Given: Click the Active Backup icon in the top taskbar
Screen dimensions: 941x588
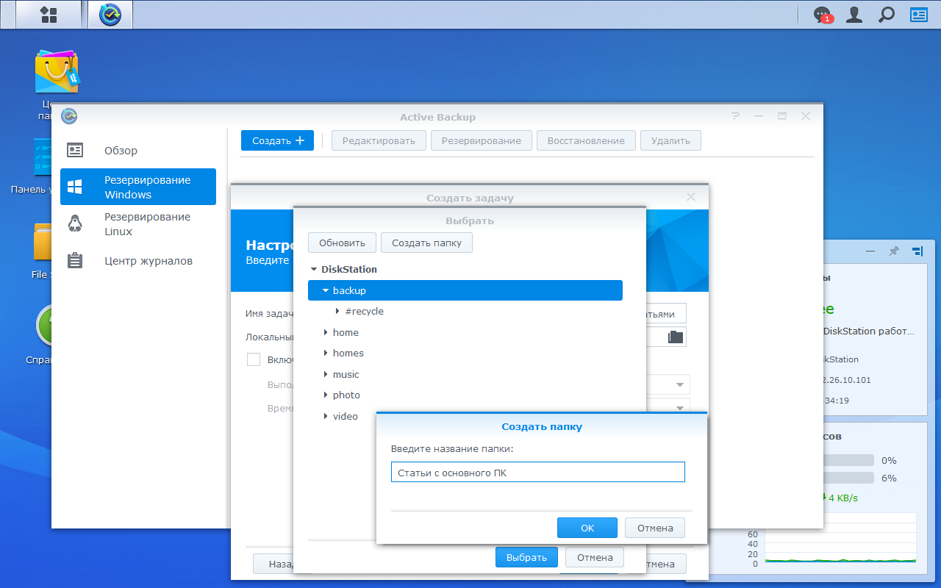Looking at the screenshot, I should point(110,15).
